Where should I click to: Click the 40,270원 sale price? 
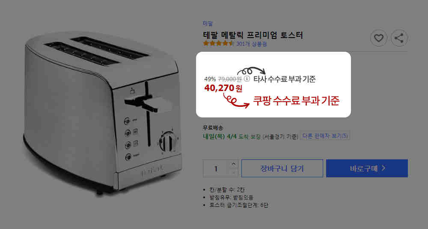[x=223, y=88]
